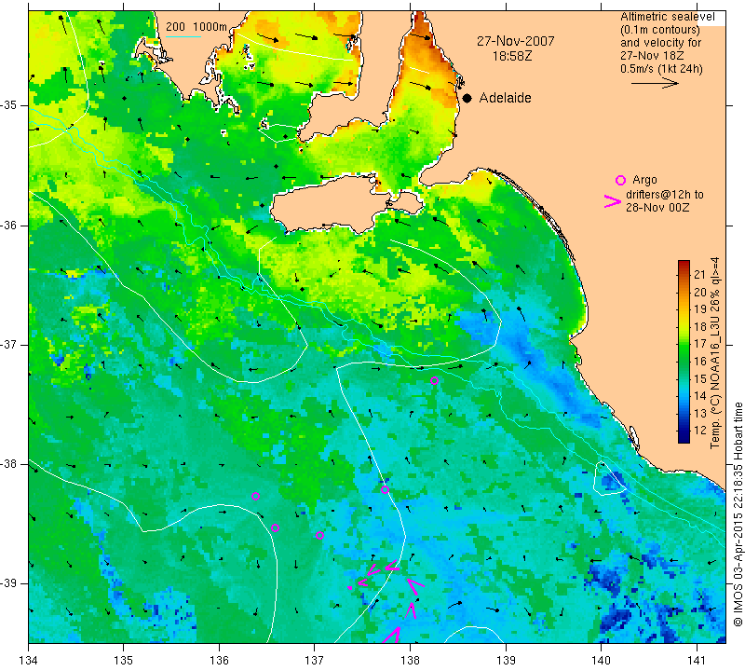Click the temperature color bar
Viewport: 745px width, 671px height.
tap(684, 351)
